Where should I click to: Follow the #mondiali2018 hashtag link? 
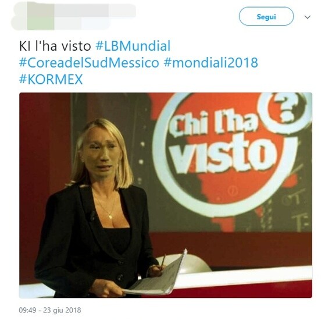pyautogui.click(x=210, y=63)
